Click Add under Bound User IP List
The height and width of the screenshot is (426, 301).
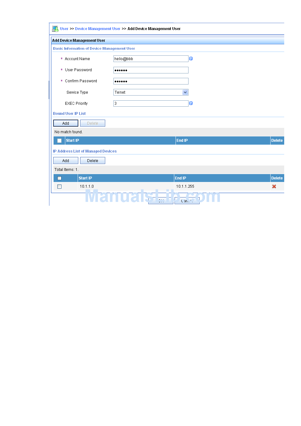(x=66, y=123)
